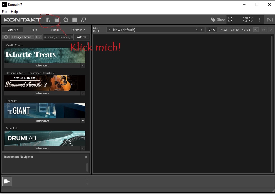Open the Shop button

click(218, 20)
